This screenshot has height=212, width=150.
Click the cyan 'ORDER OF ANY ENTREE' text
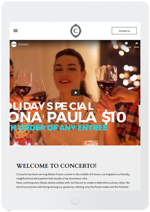click(x=63, y=128)
